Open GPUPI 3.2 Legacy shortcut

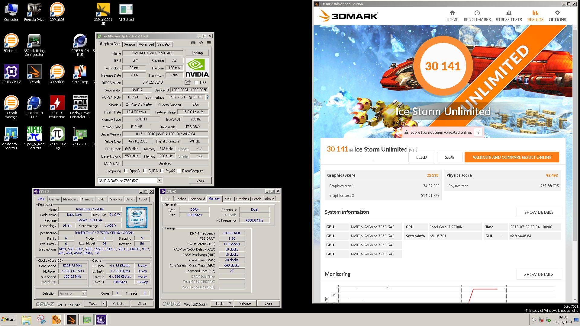click(x=57, y=138)
